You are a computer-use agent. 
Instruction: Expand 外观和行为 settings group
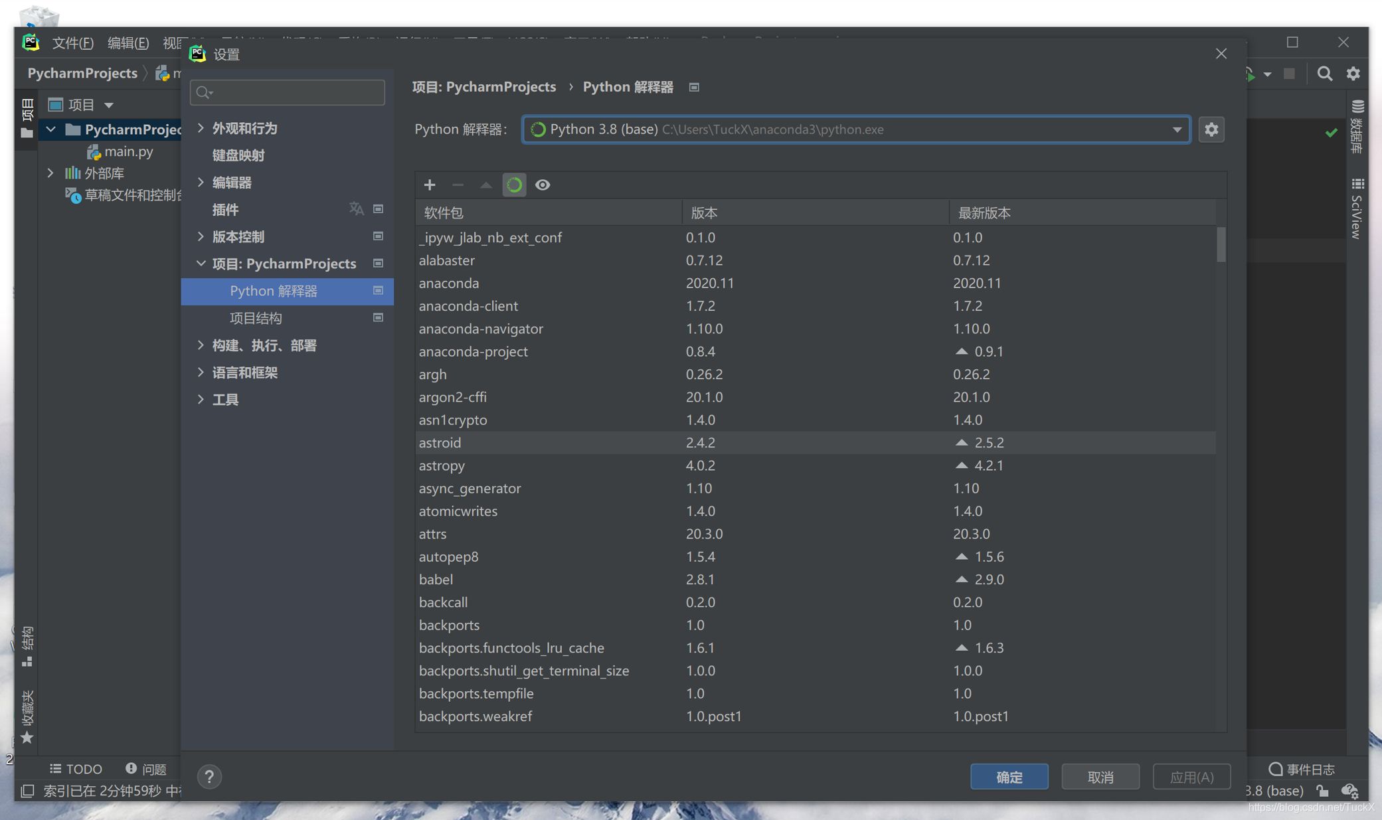click(x=201, y=128)
